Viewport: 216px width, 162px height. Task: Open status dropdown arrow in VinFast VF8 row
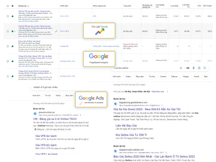[15, 31]
